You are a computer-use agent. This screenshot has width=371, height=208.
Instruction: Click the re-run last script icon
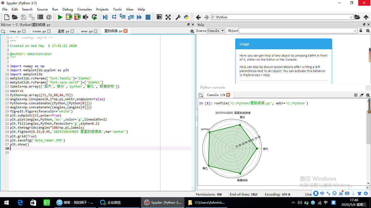95,17
